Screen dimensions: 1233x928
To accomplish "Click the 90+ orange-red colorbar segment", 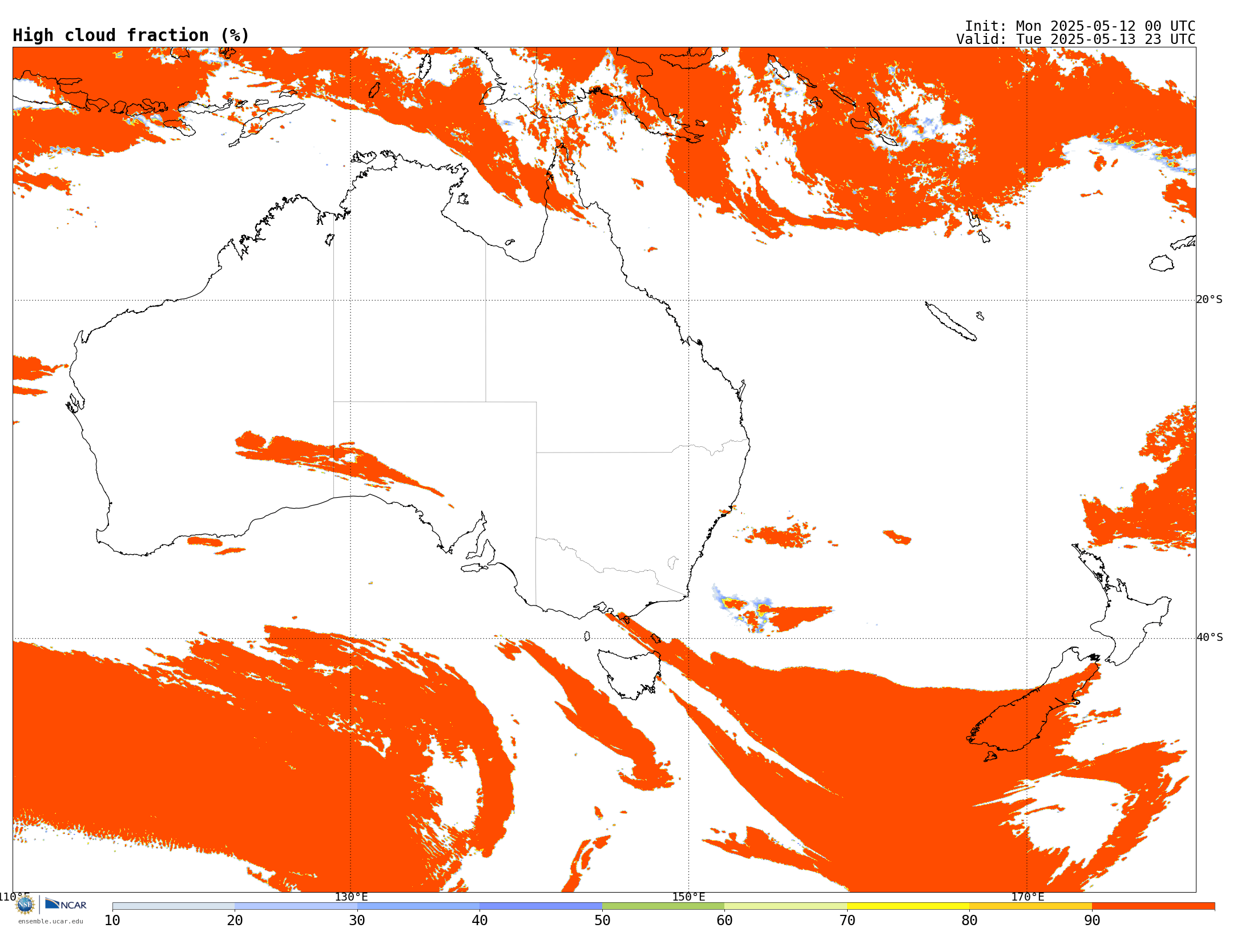I will pos(1153,906).
